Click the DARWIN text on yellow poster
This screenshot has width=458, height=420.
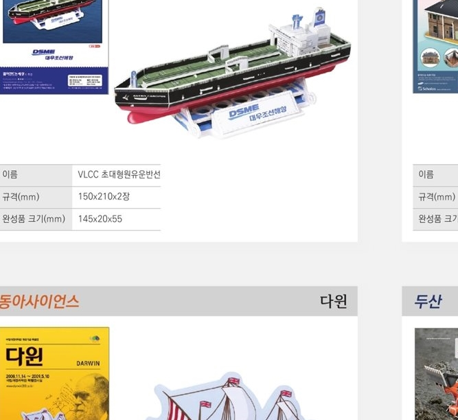(88, 363)
